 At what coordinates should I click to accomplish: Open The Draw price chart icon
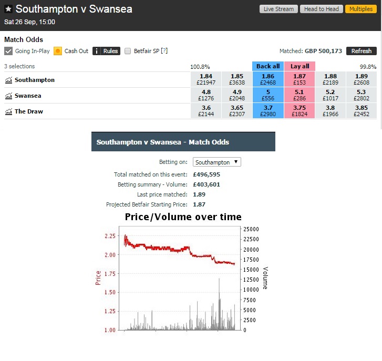click(x=8, y=111)
